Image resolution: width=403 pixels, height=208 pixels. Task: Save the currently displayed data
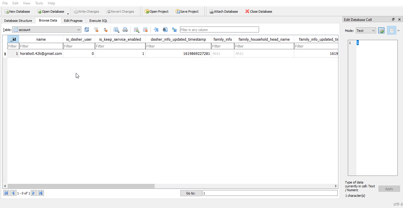point(116,30)
